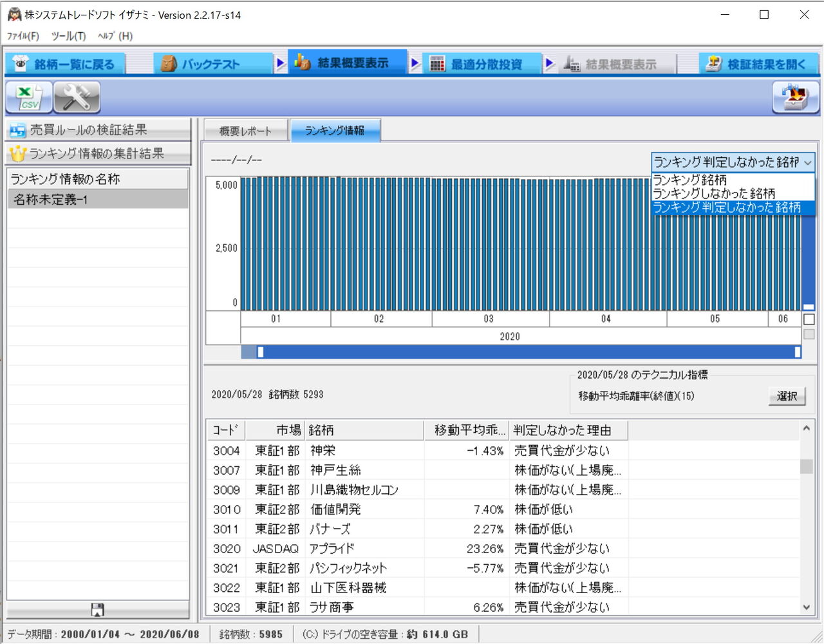Sort by the 移動平均乖... column header

tap(467, 430)
